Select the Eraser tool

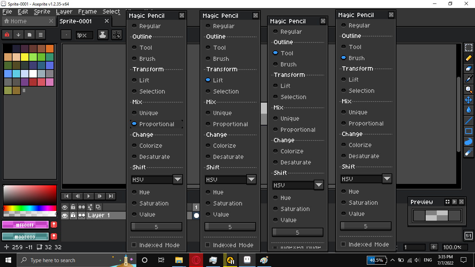(468, 68)
